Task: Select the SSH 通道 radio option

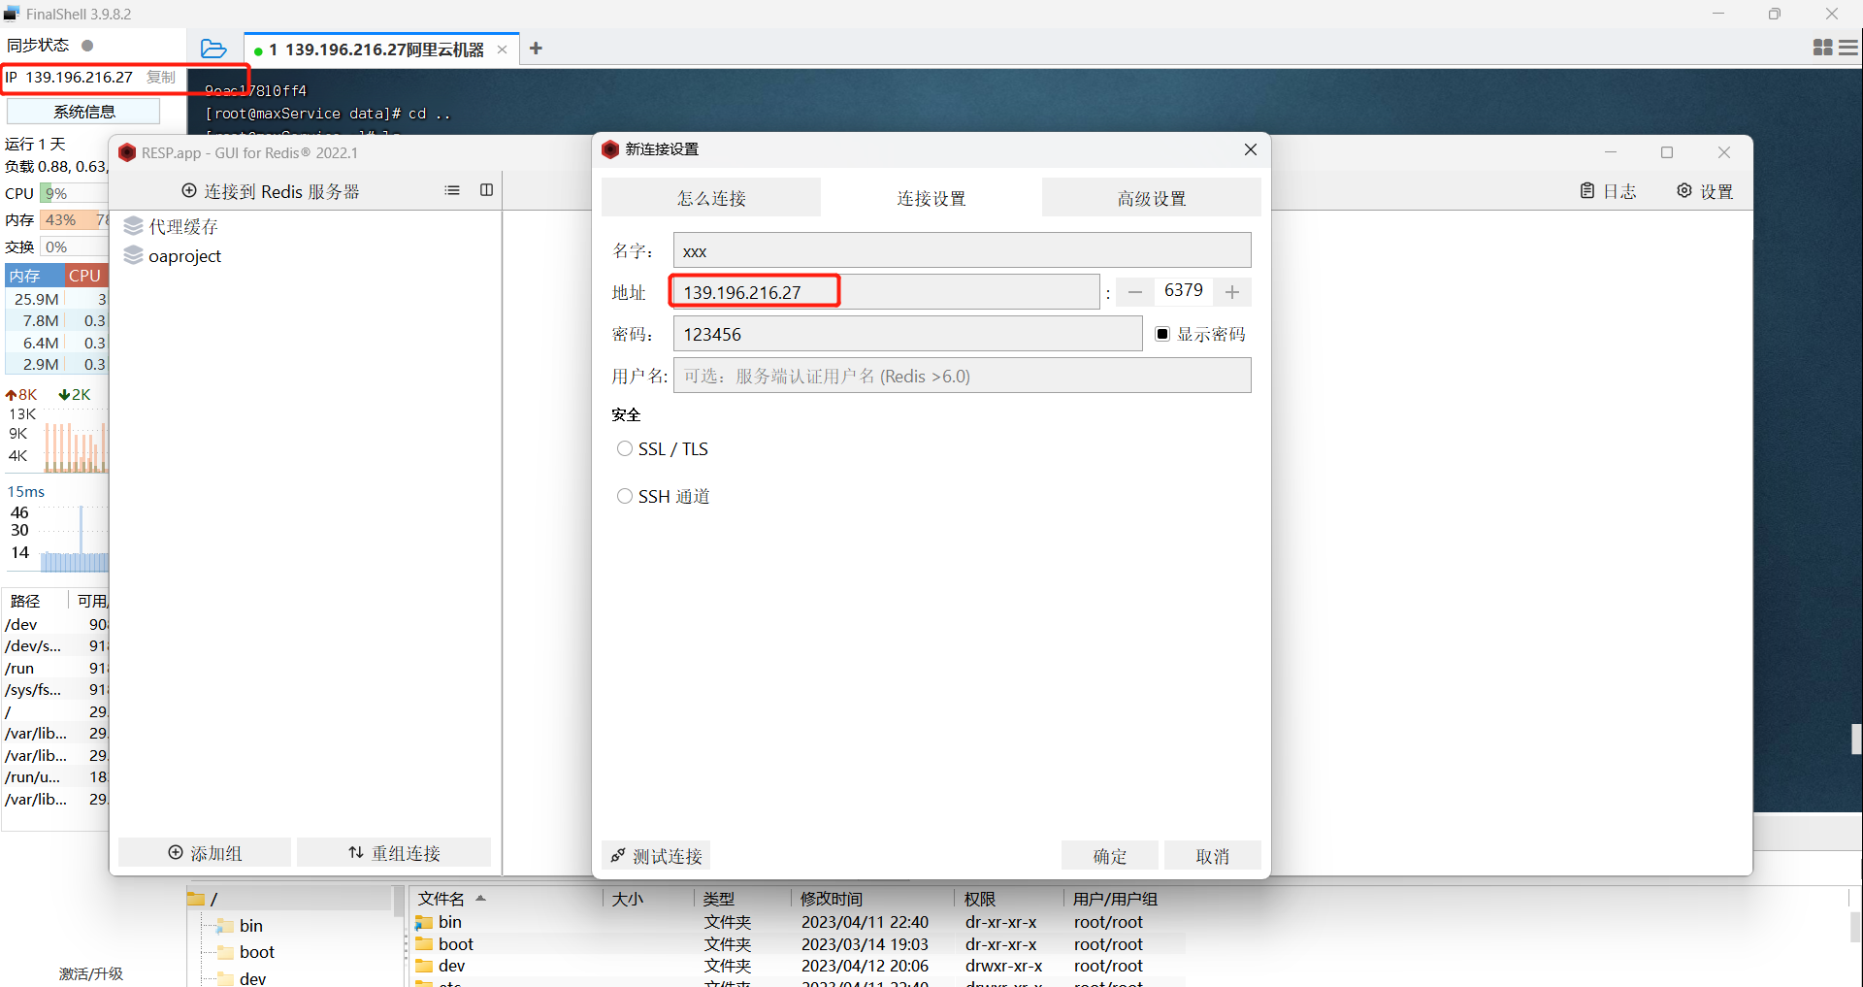Action: [625, 496]
